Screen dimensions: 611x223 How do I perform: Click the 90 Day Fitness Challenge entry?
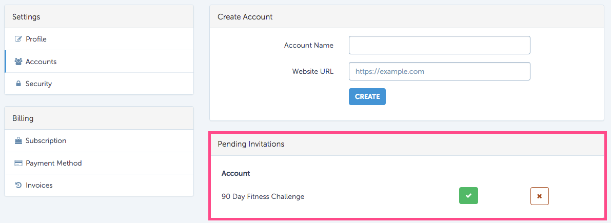(x=263, y=196)
